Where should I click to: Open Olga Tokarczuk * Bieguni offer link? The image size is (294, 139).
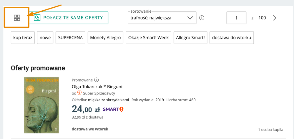[x=97, y=87]
